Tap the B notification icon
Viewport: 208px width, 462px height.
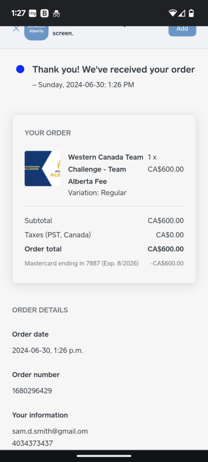(x=44, y=13)
